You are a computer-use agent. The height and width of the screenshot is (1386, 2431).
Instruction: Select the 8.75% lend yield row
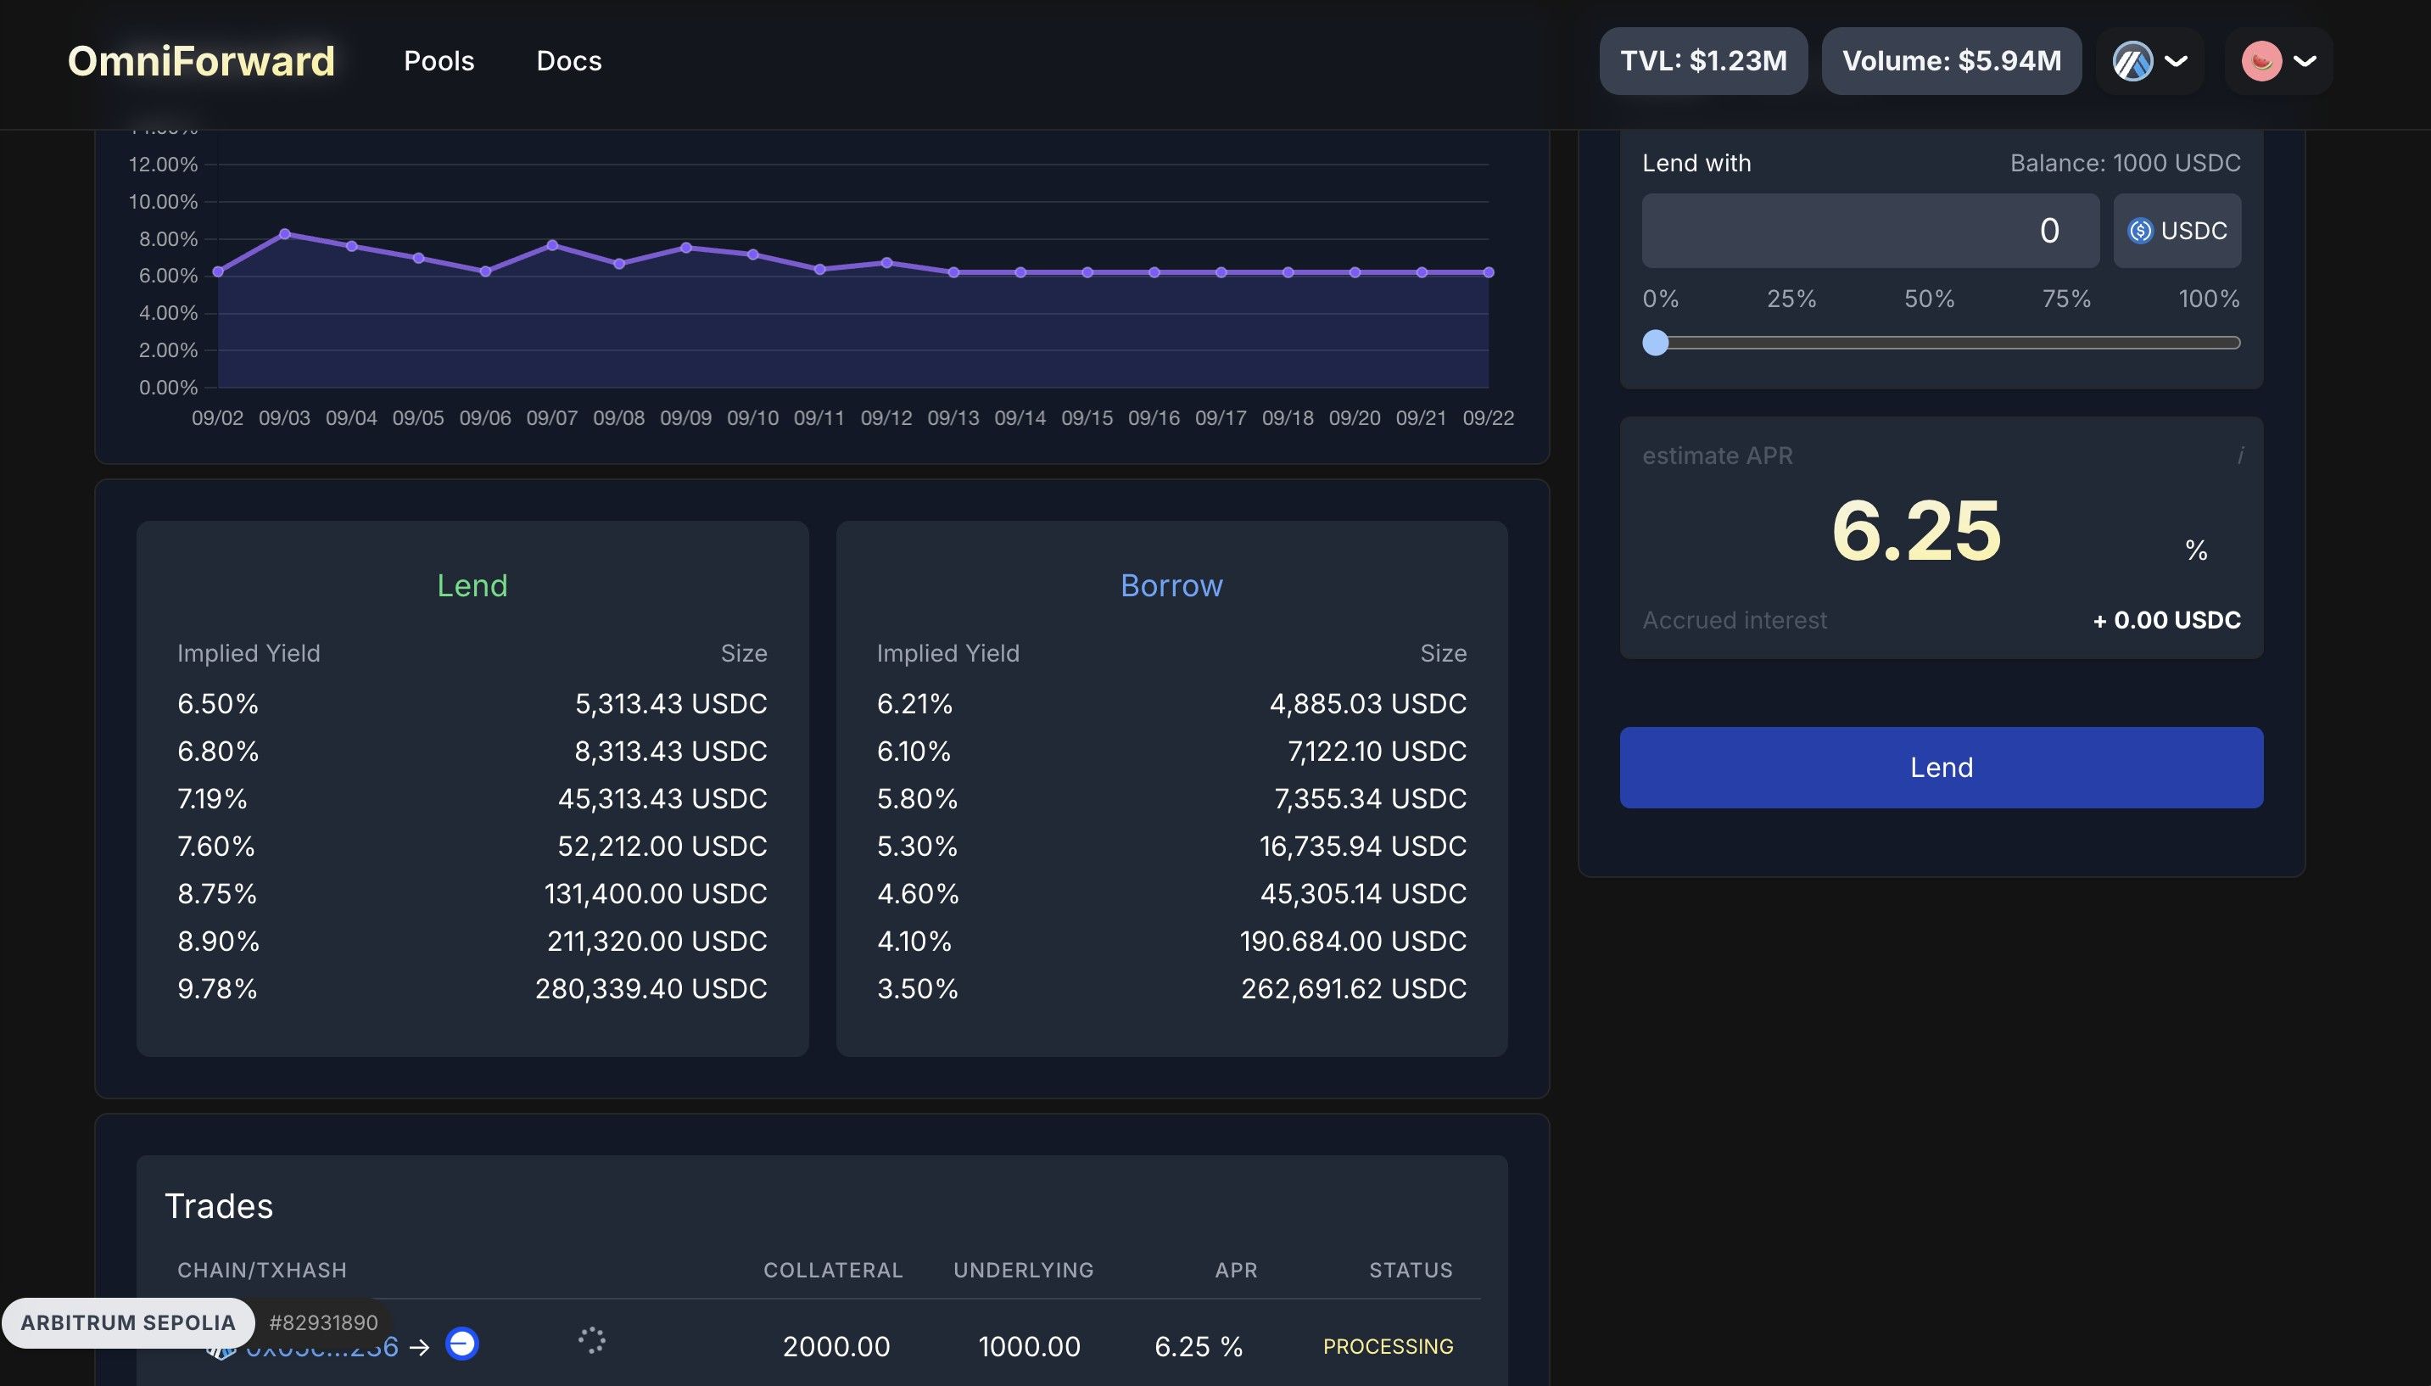click(472, 894)
